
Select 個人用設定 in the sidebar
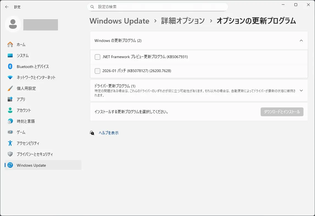(29, 88)
